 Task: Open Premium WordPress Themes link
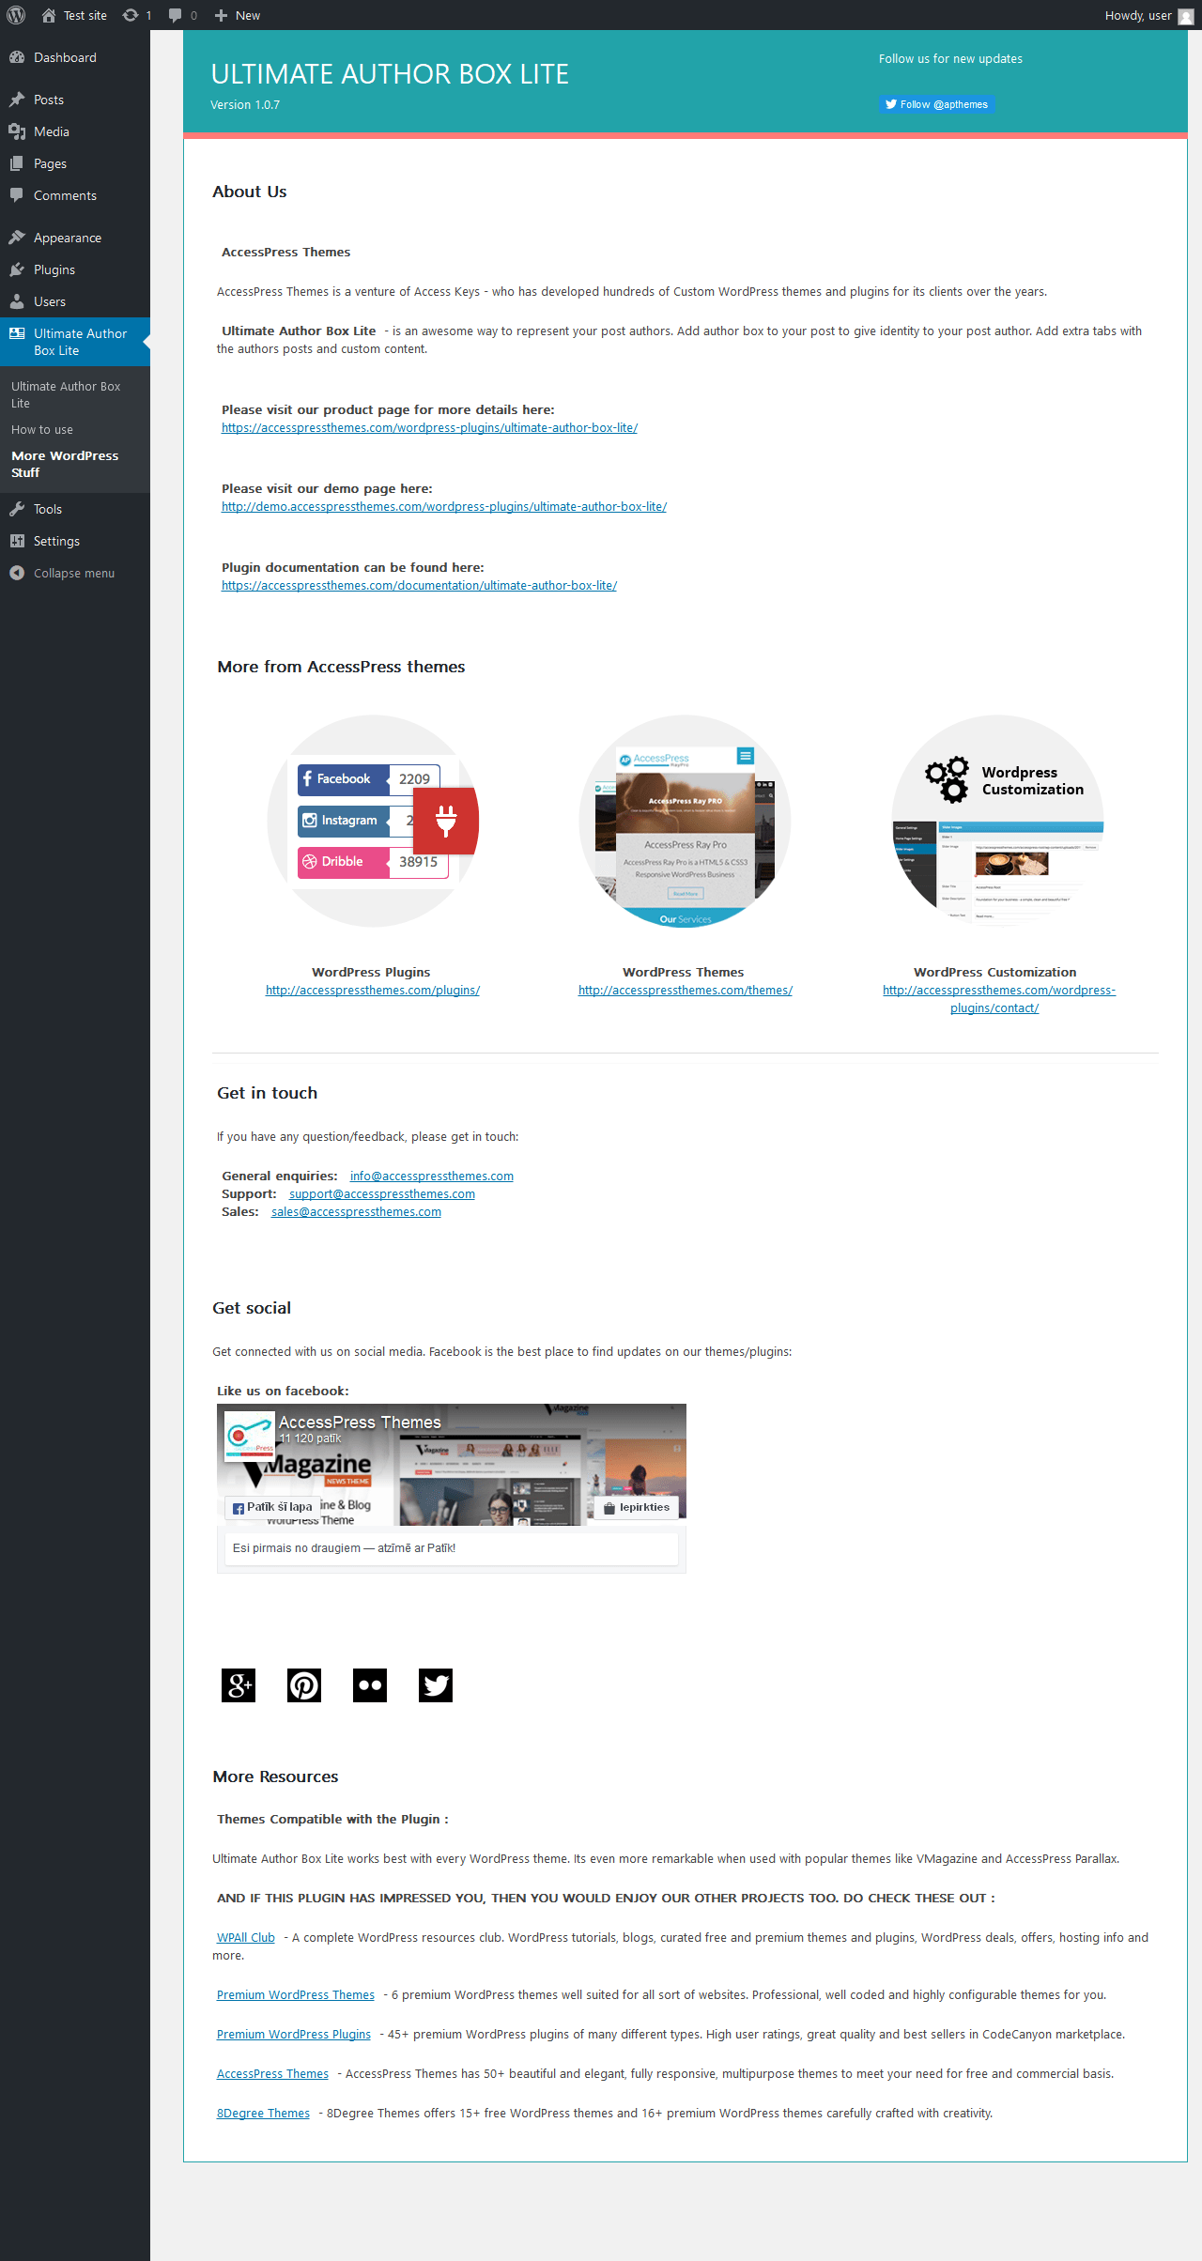point(296,1994)
